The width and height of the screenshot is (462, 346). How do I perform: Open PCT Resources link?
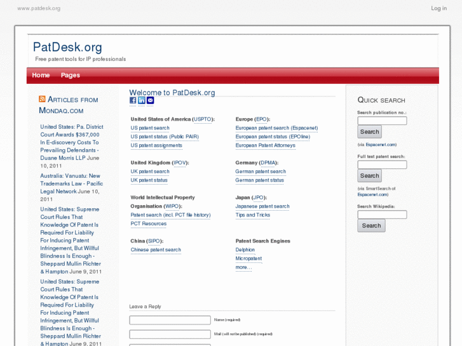[x=149, y=224]
